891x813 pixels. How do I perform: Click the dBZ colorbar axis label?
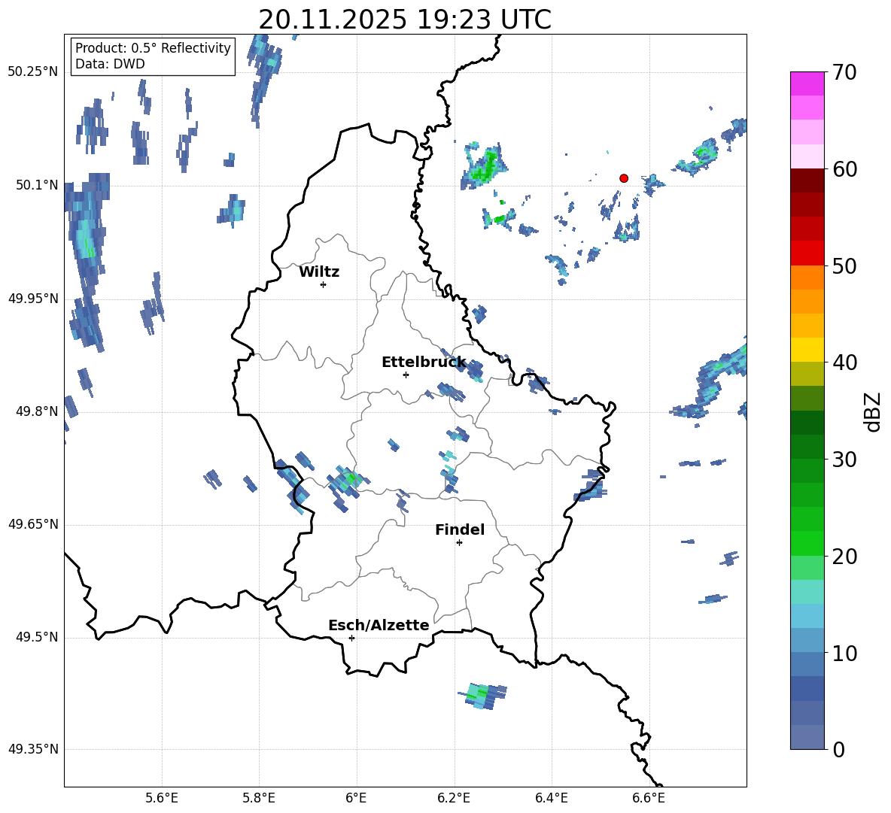(x=872, y=411)
